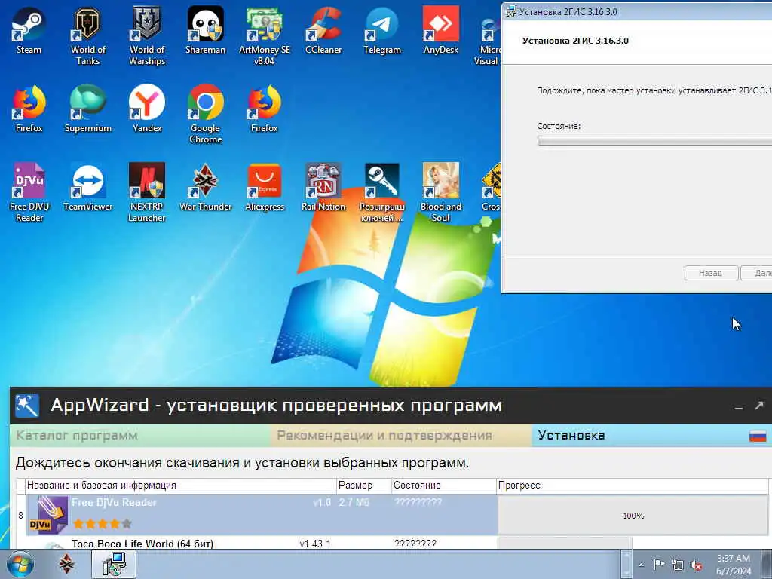Open the Firefox icon below Steam
772x579 pixels.
[29, 109]
